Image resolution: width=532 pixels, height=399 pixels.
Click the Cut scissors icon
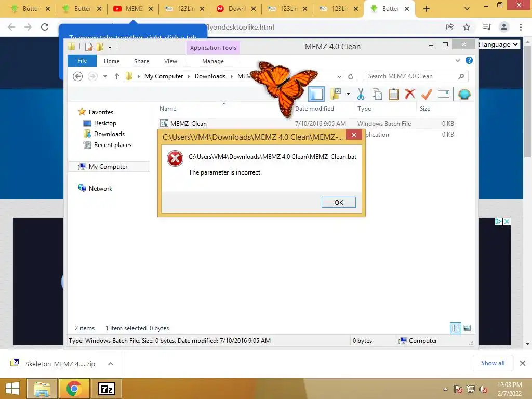pyautogui.click(x=361, y=94)
